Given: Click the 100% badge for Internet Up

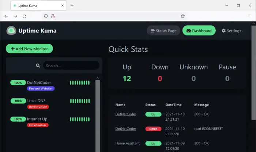Looking at the screenshot, I should (18, 119).
